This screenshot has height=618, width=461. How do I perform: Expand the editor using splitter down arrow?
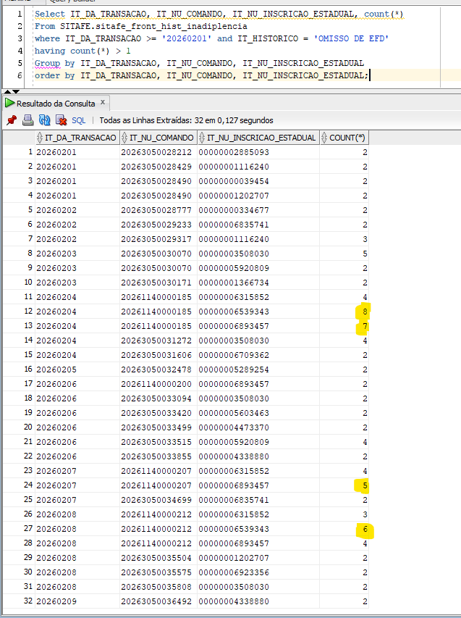coord(15,91)
